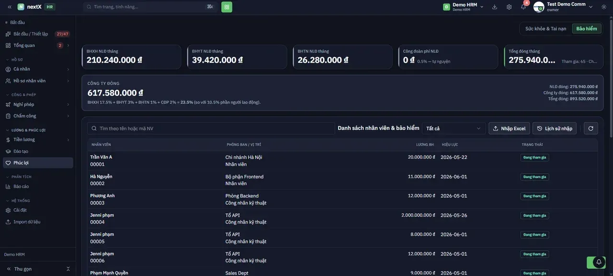613x276 pixels.
Task: Click the employee name search field
Action: click(x=211, y=128)
